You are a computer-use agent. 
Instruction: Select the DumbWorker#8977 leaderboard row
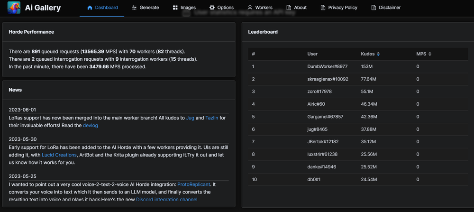(327, 67)
